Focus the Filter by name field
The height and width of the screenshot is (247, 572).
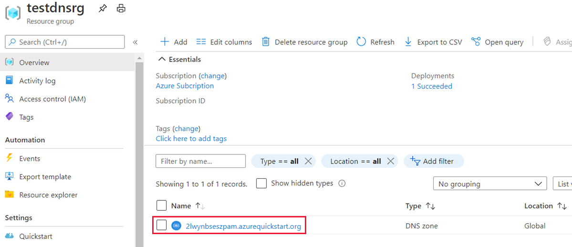pos(200,161)
